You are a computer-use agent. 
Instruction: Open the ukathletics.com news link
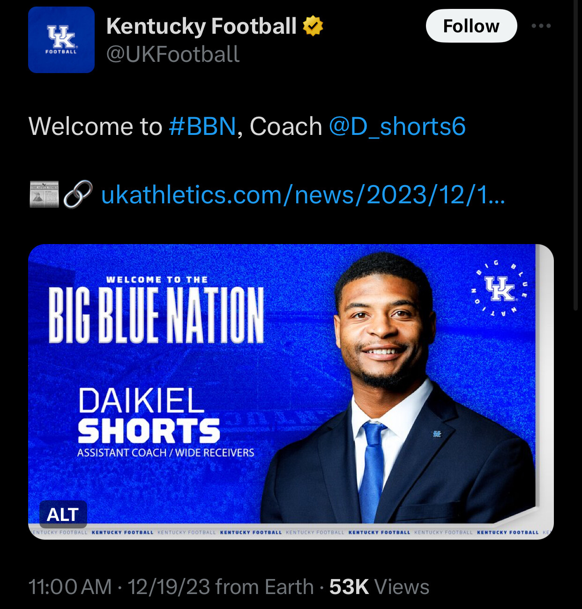(x=303, y=194)
